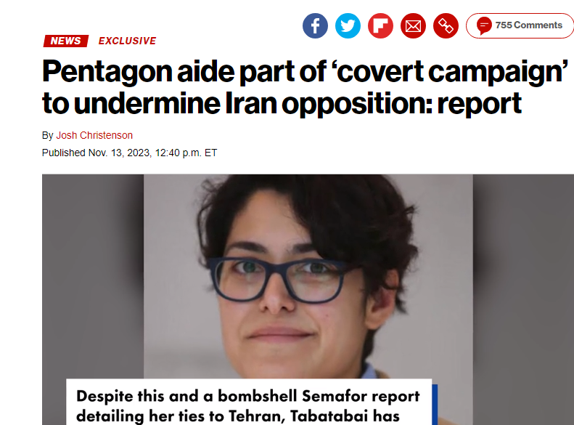Open author Josh Christenson's page
Screen dimensions: 574x425
click(94, 135)
